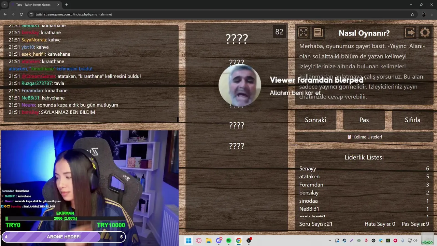Open a new browser tab

(66, 5)
